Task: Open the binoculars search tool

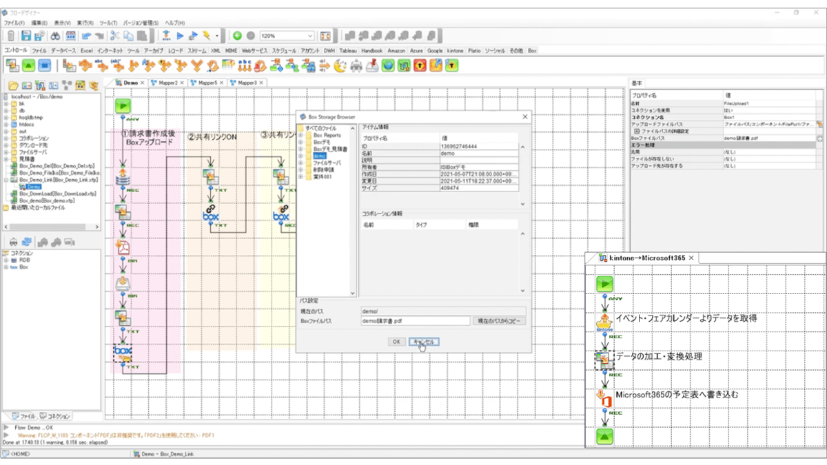Action: pos(55,36)
